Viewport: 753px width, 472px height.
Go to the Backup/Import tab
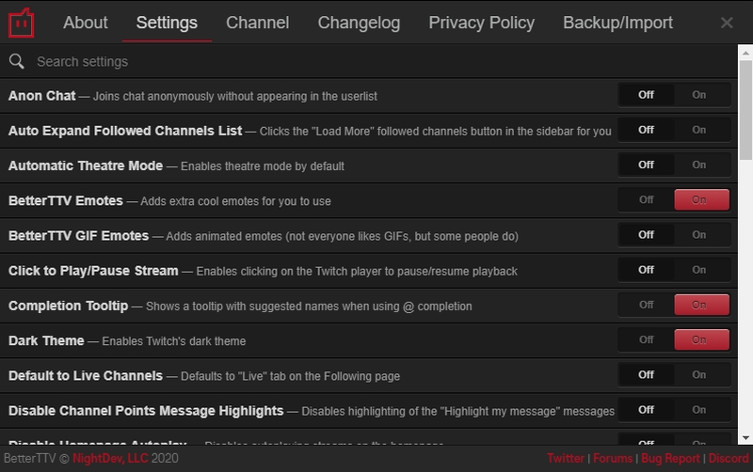pos(617,23)
